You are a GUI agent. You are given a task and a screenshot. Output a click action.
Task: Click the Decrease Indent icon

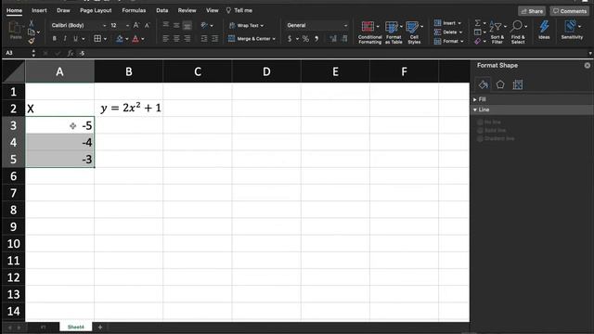tap(204, 39)
